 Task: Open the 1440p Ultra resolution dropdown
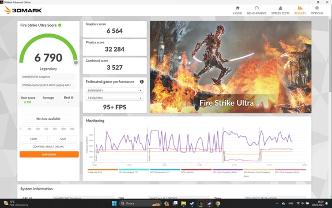pos(115,98)
